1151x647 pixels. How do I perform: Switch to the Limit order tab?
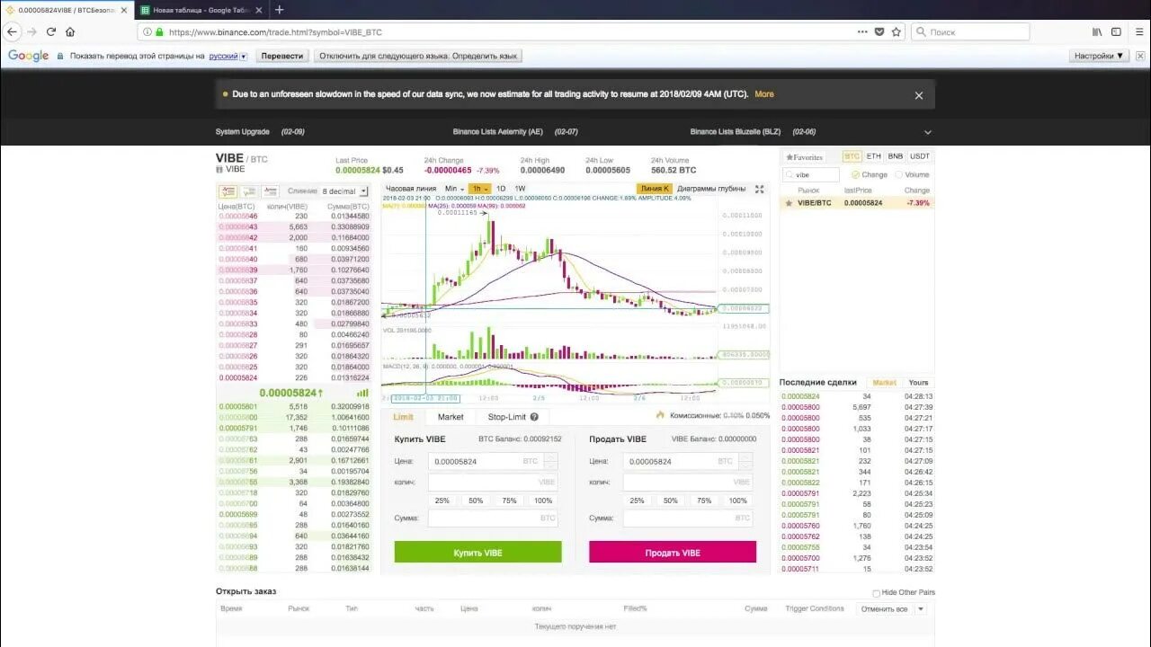tap(404, 417)
